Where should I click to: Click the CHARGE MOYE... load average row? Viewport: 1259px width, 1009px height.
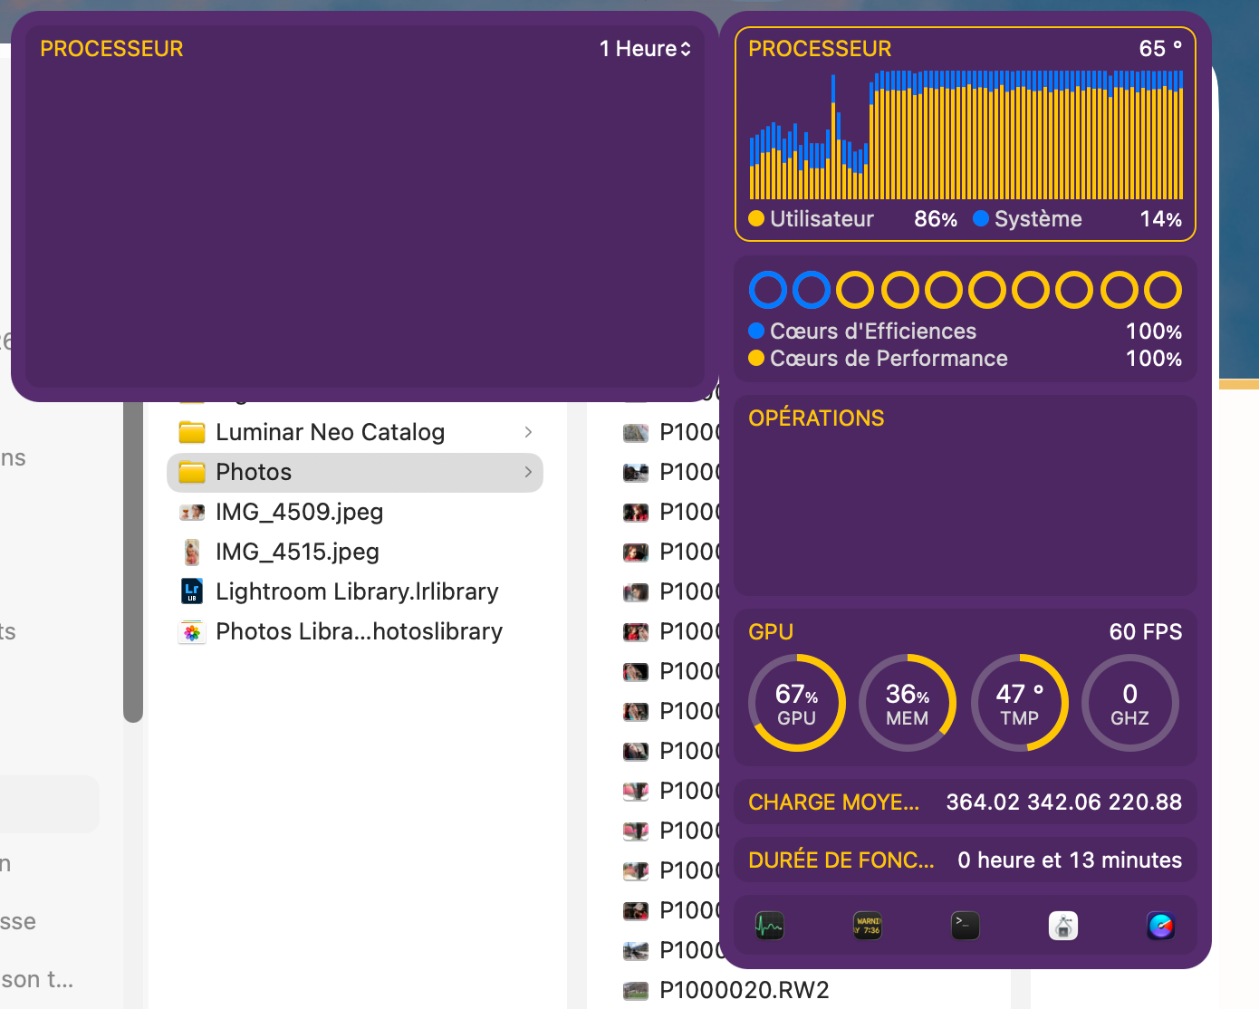pyautogui.click(x=965, y=802)
